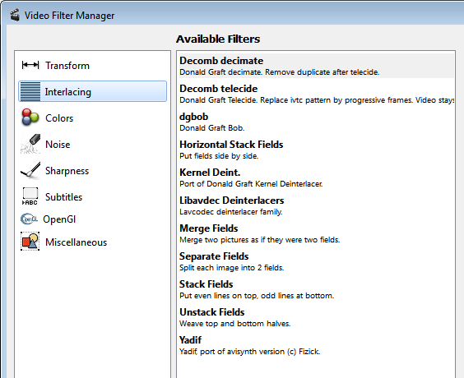Select the Decomb decimate filter
The width and height of the screenshot is (464, 378).
(317, 66)
